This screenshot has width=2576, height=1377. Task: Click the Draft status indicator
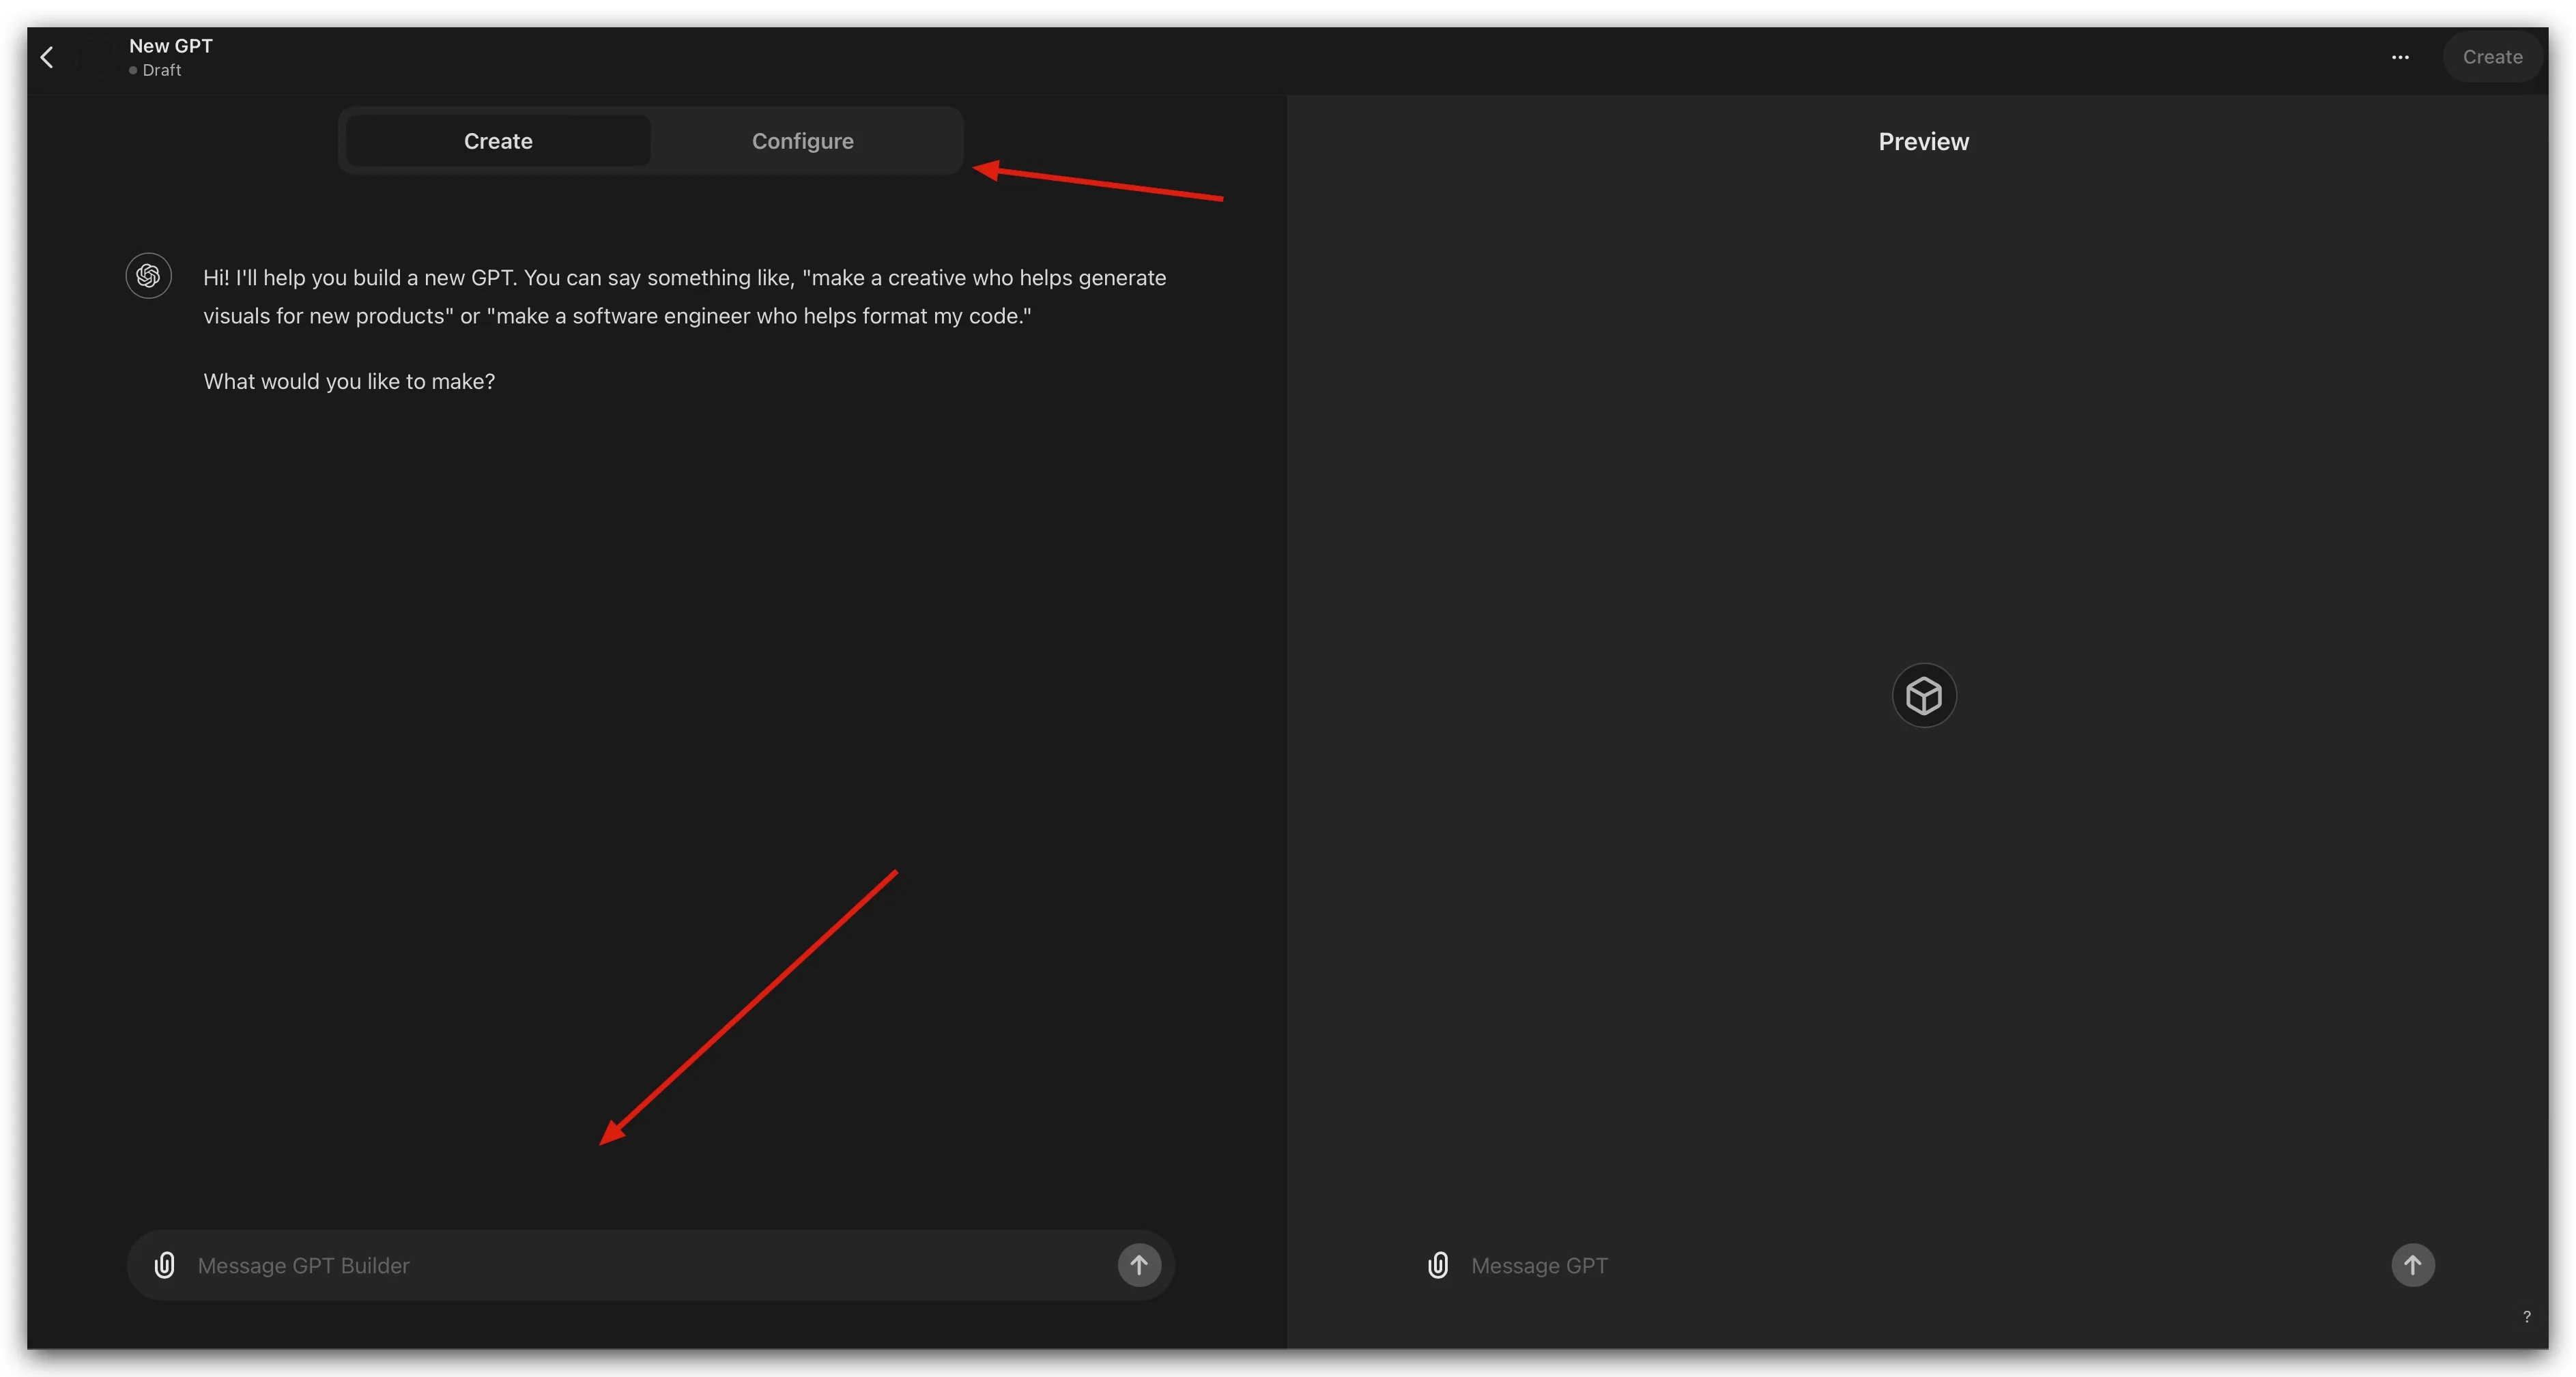pyautogui.click(x=161, y=70)
